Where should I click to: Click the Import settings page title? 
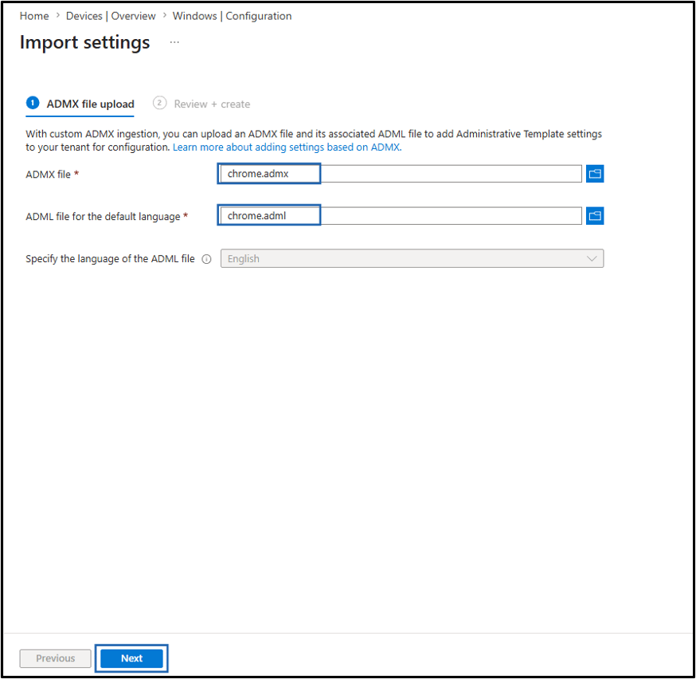point(84,42)
